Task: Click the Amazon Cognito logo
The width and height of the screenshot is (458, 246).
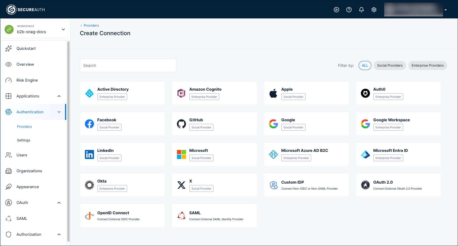Action: [x=181, y=93]
